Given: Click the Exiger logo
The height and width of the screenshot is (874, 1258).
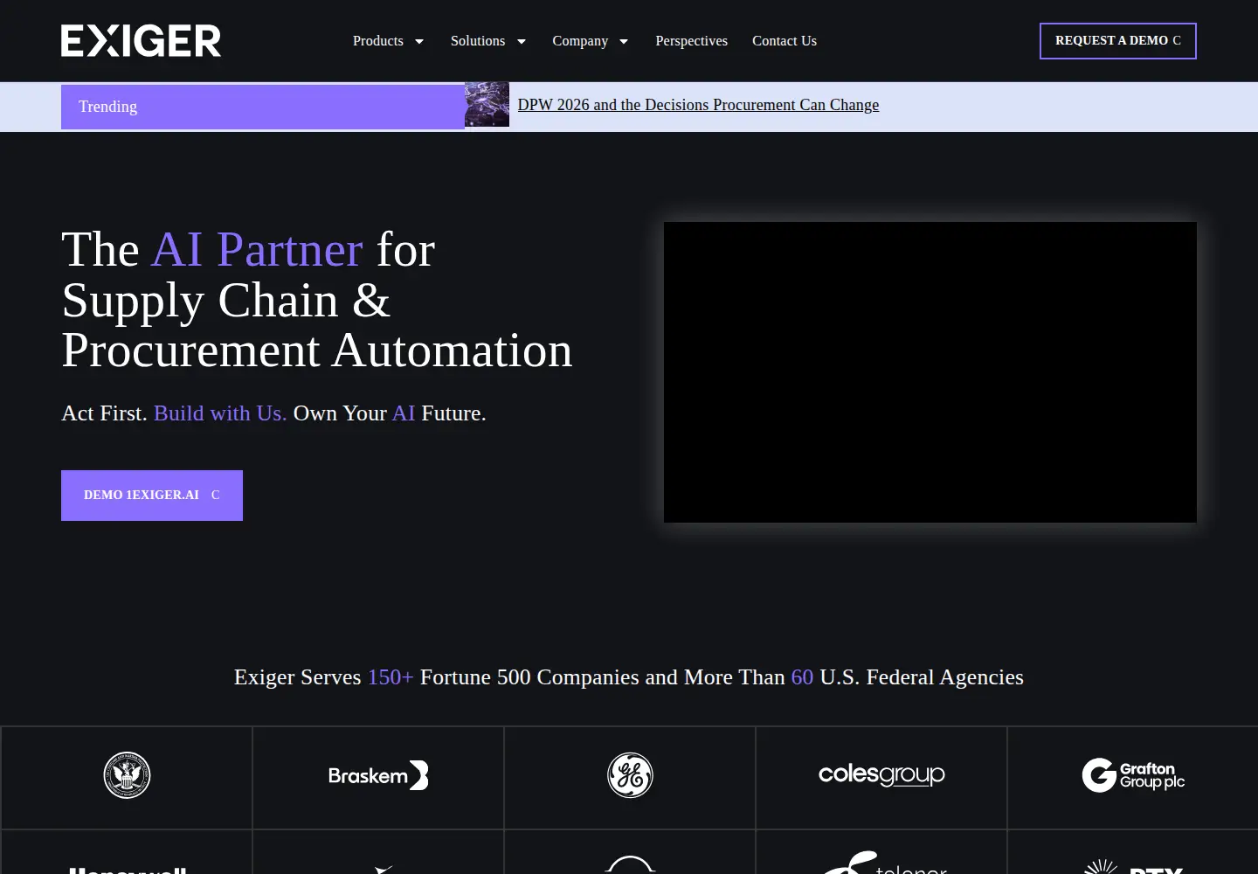Looking at the screenshot, I should [x=141, y=41].
